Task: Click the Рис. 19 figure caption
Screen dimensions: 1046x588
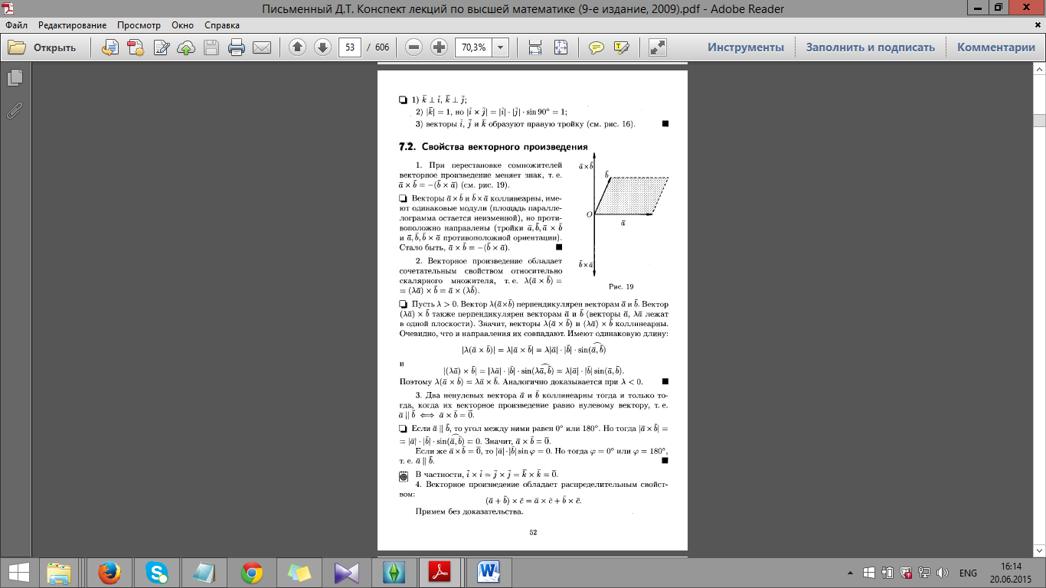Action: [x=621, y=286]
